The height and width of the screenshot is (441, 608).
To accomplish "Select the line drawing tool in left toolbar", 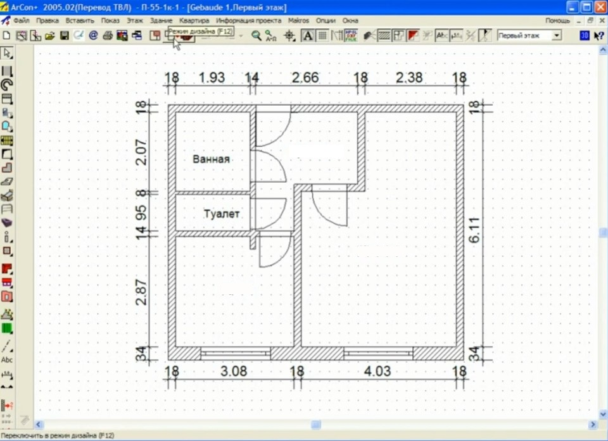I will 7,345.
